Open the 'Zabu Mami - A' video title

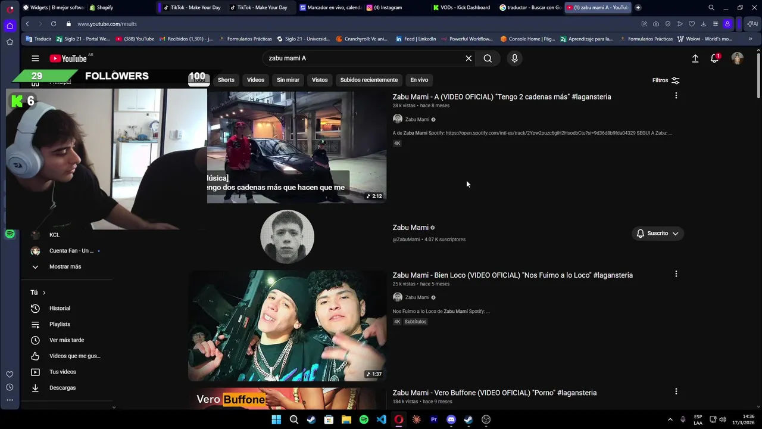click(x=502, y=97)
